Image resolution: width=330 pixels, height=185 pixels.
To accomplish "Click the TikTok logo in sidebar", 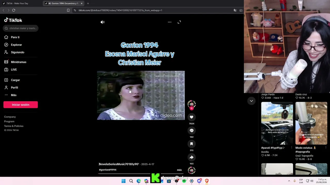I will click(x=13, y=20).
